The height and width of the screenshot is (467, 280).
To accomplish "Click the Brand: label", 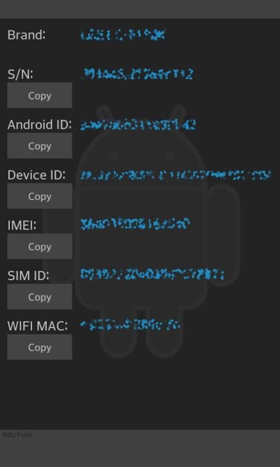I will pyautogui.click(x=26, y=35).
